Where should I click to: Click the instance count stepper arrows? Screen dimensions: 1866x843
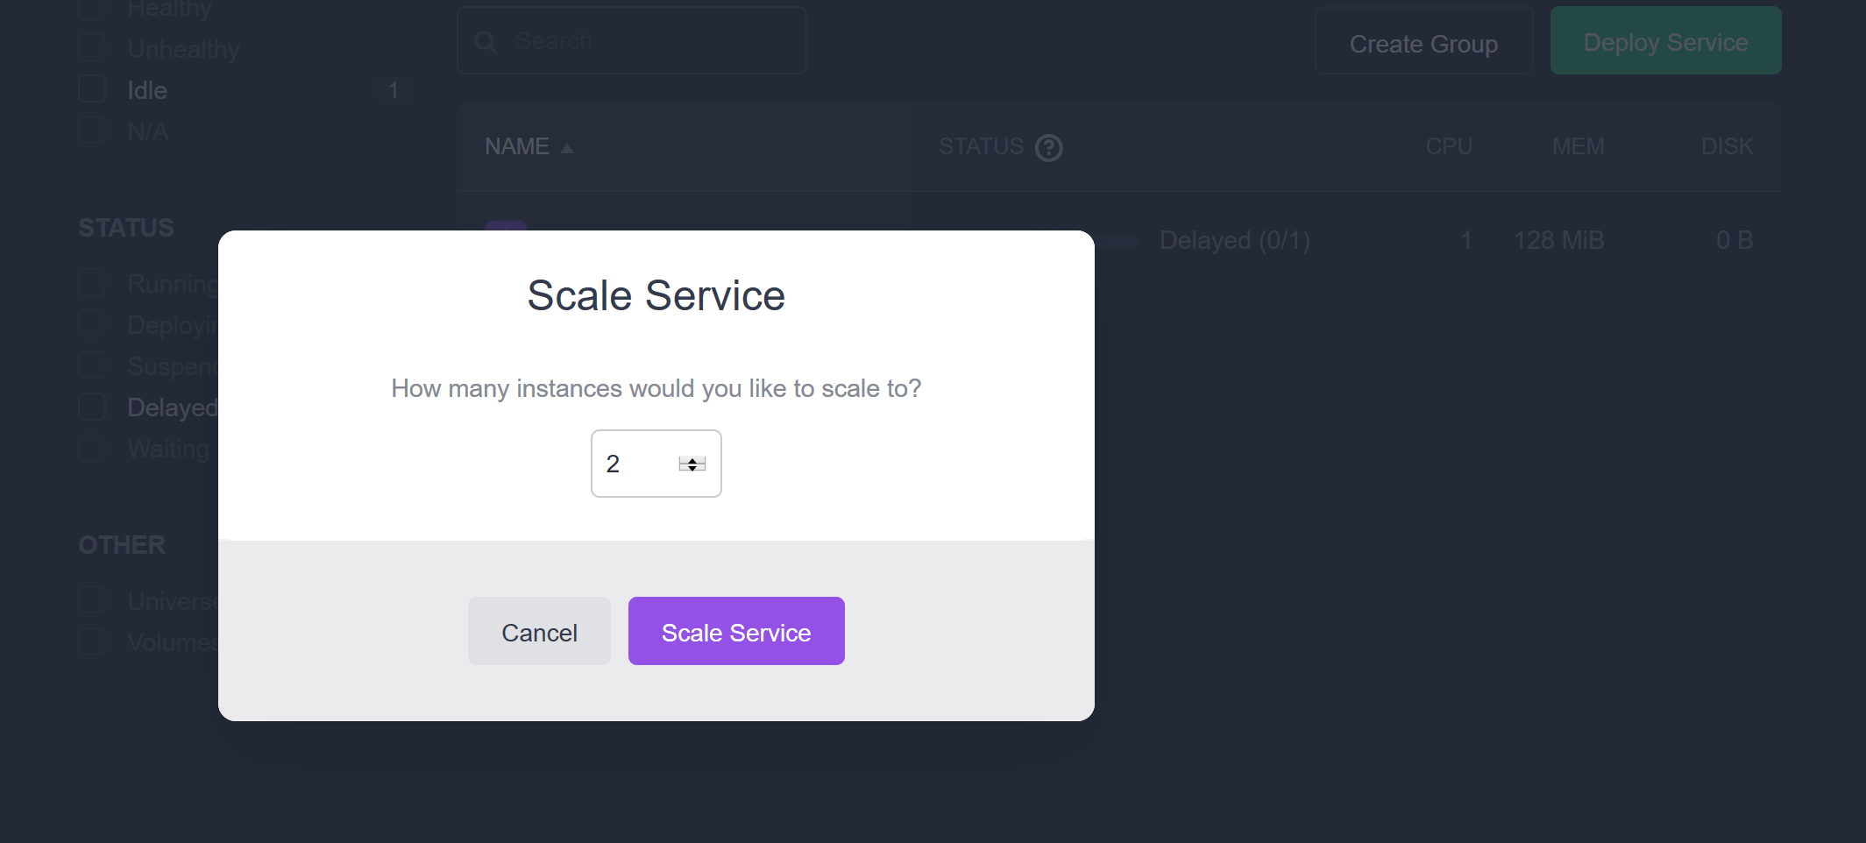692,464
